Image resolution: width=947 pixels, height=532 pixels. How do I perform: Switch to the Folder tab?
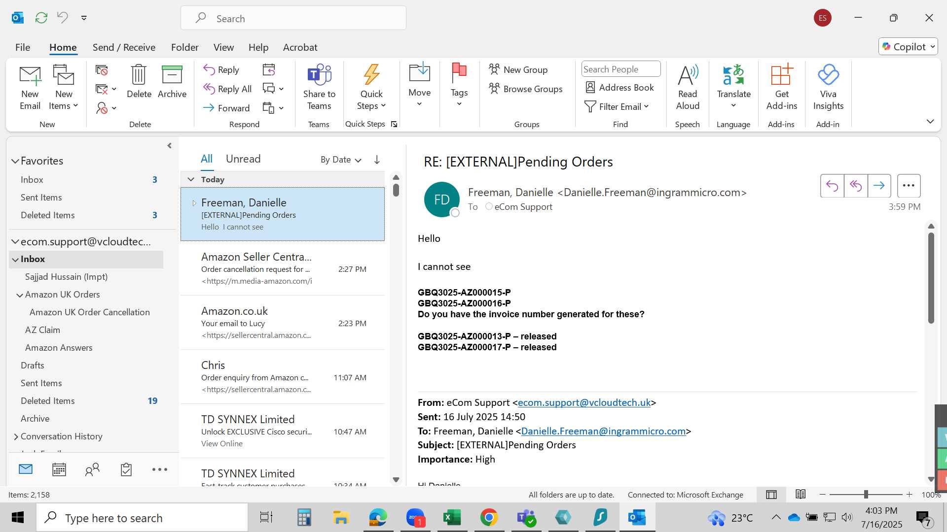(x=184, y=47)
